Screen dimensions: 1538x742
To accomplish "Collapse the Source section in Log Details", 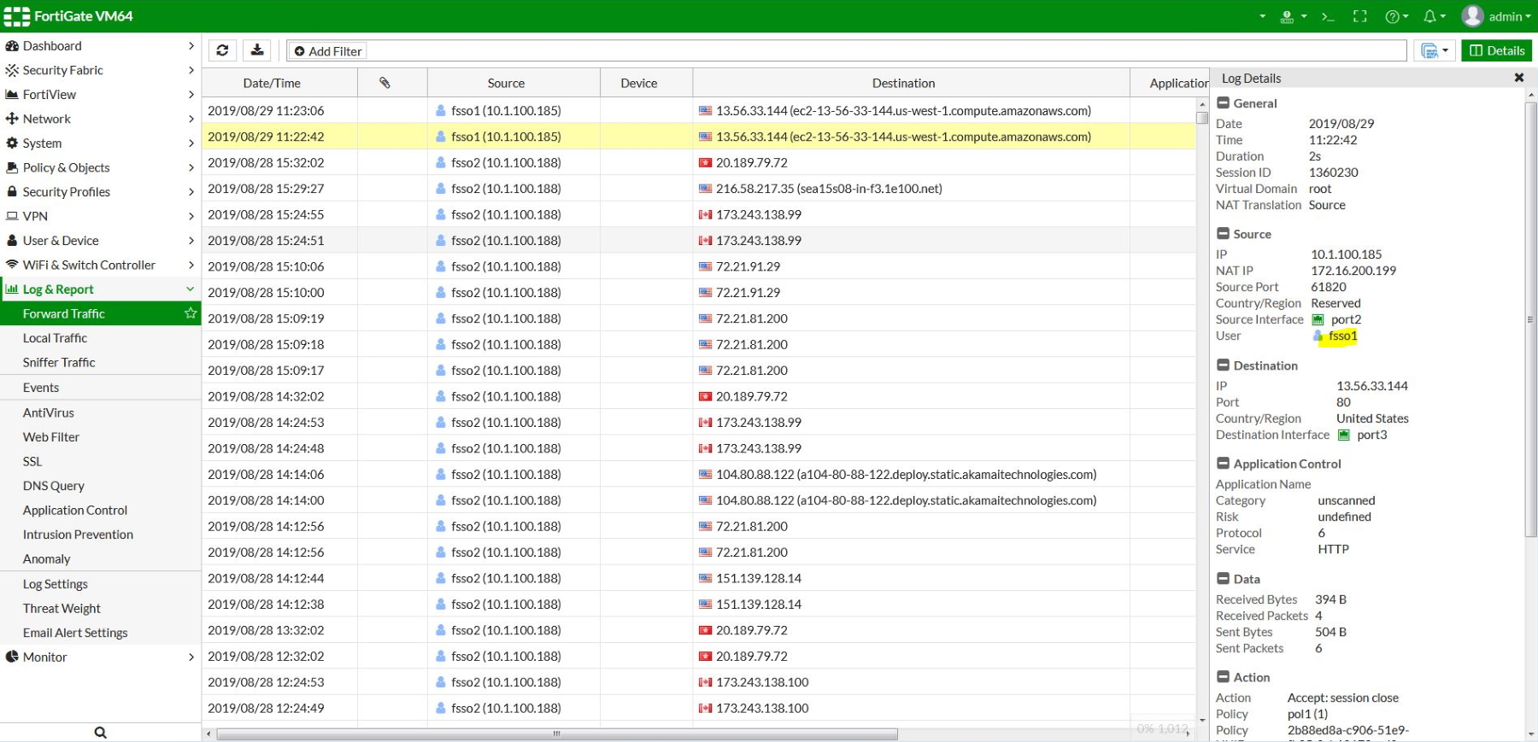I will point(1224,234).
